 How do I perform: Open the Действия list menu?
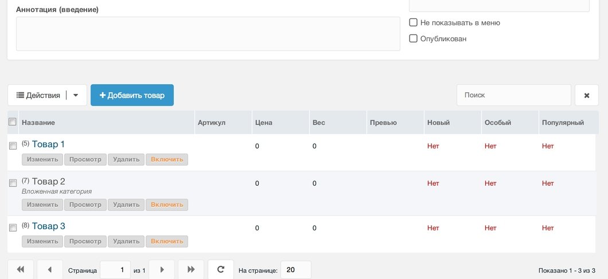coord(38,95)
